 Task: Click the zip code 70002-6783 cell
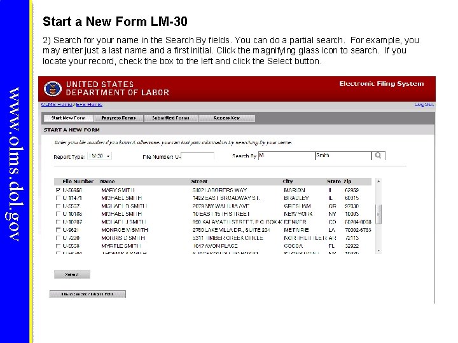click(357, 230)
